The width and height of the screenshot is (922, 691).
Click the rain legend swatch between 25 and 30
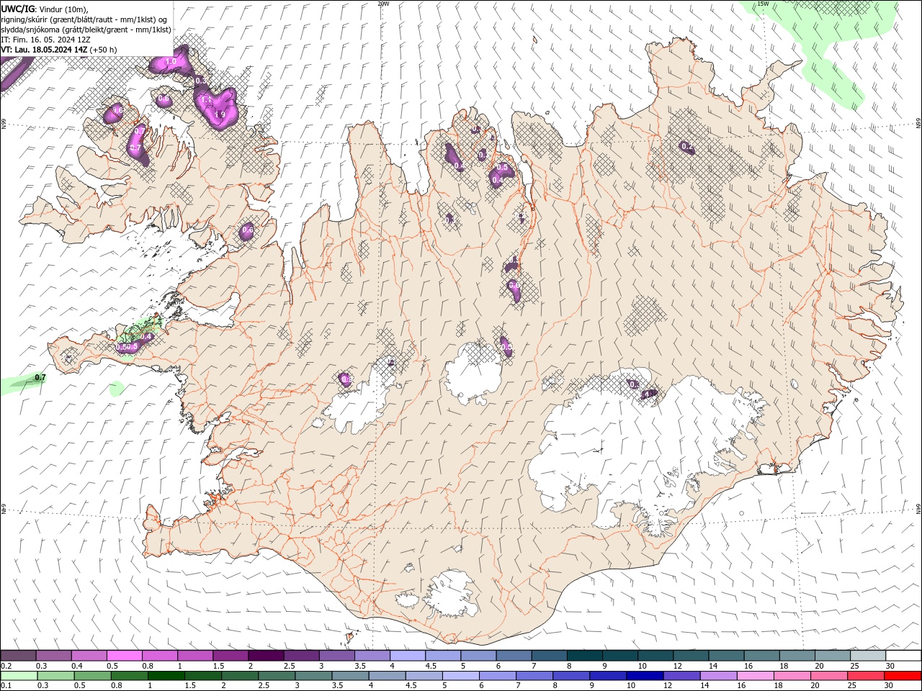tap(866, 676)
